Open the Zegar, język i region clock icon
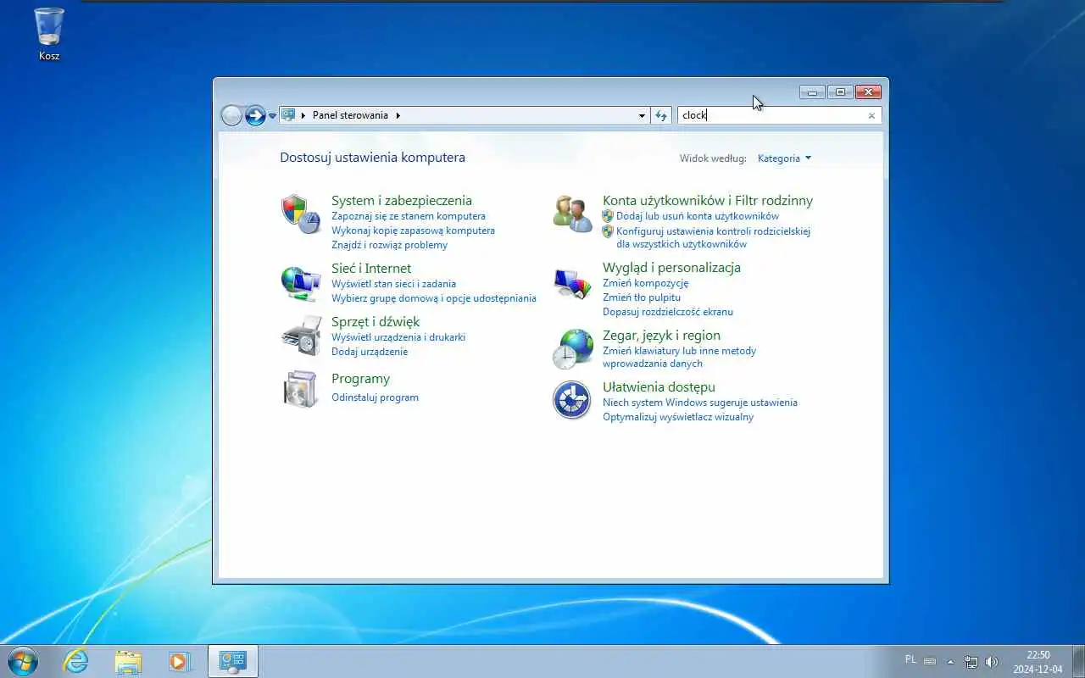The width and height of the screenshot is (1085, 678). [x=572, y=349]
